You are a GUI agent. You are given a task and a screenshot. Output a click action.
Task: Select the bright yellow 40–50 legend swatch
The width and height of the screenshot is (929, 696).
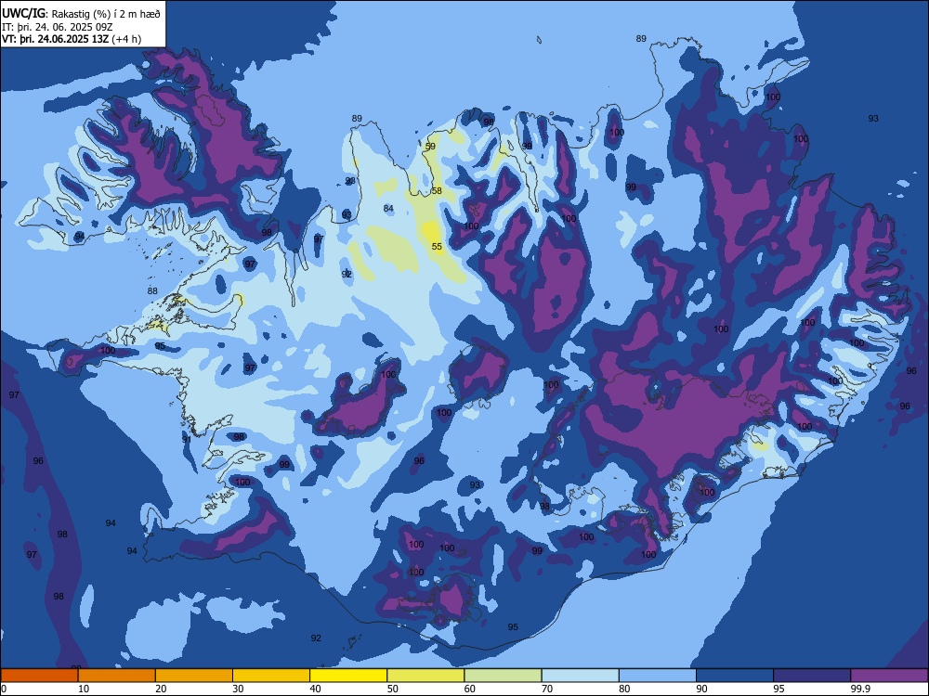pos(348,676)
